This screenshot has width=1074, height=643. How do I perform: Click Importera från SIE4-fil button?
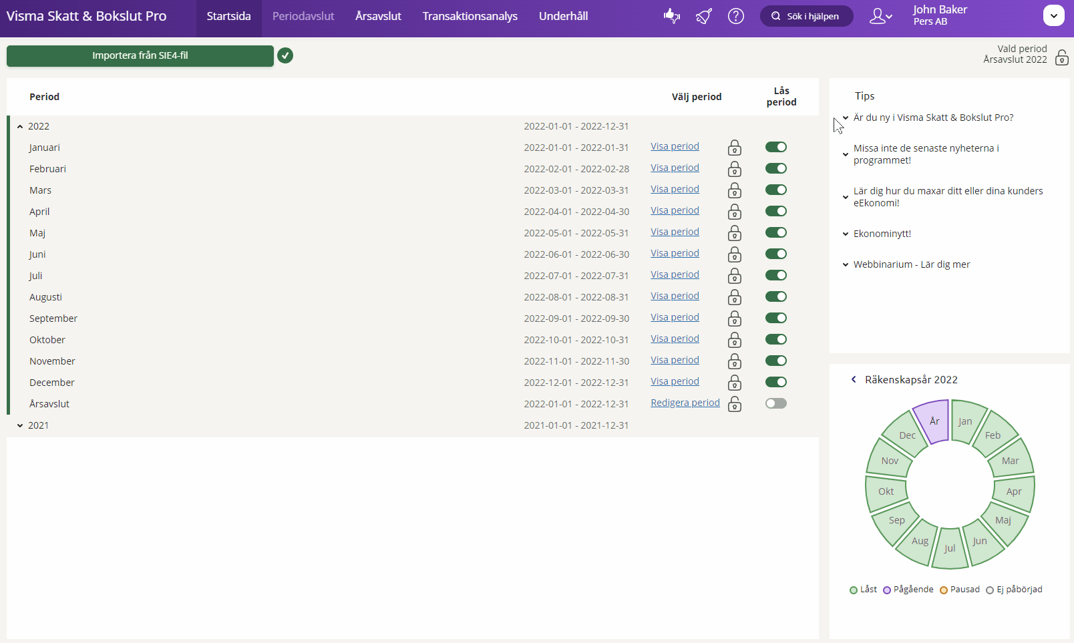click(140, 55)
